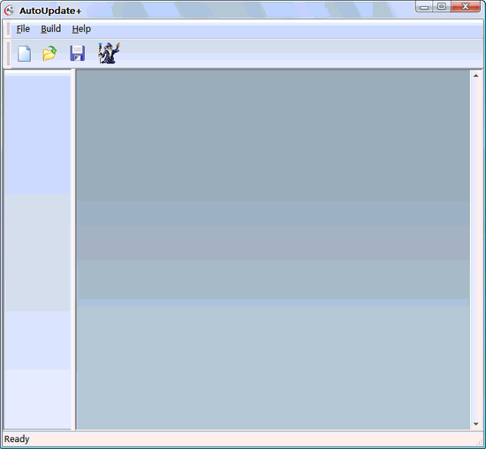The height and width of the screenshot is (449, 486).
Task: Click the gray main content area
Action: pos(273,250)
